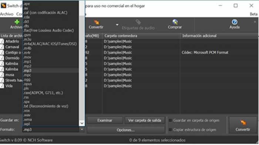Click the file icon next to Streets
The height and width of the screenshot is (145, 259).
pos(2,80)
